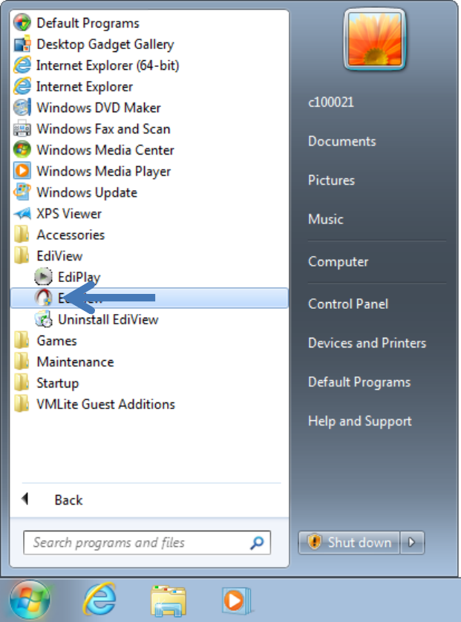Open Pictures from the right pane

click(331, 180)
